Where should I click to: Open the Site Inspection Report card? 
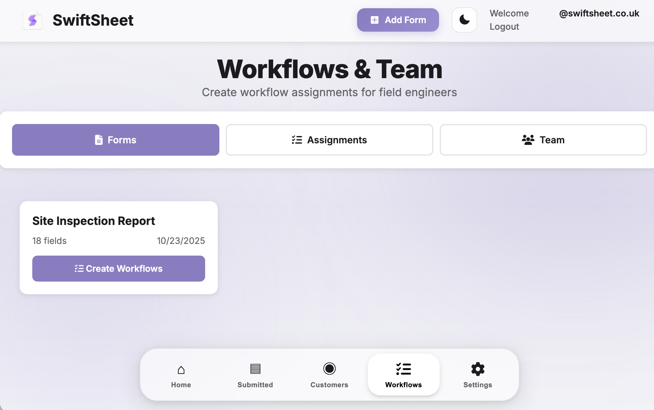[93, 221]
